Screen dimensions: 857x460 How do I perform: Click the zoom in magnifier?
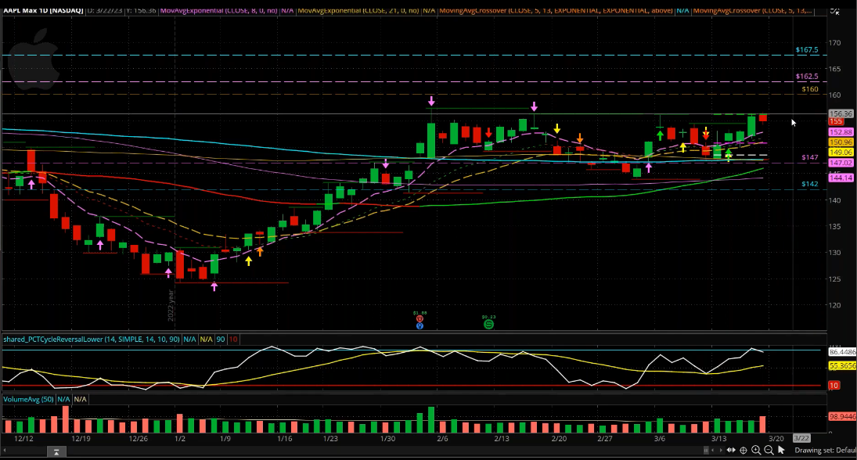pyautogui.click(x=756, y=450)
